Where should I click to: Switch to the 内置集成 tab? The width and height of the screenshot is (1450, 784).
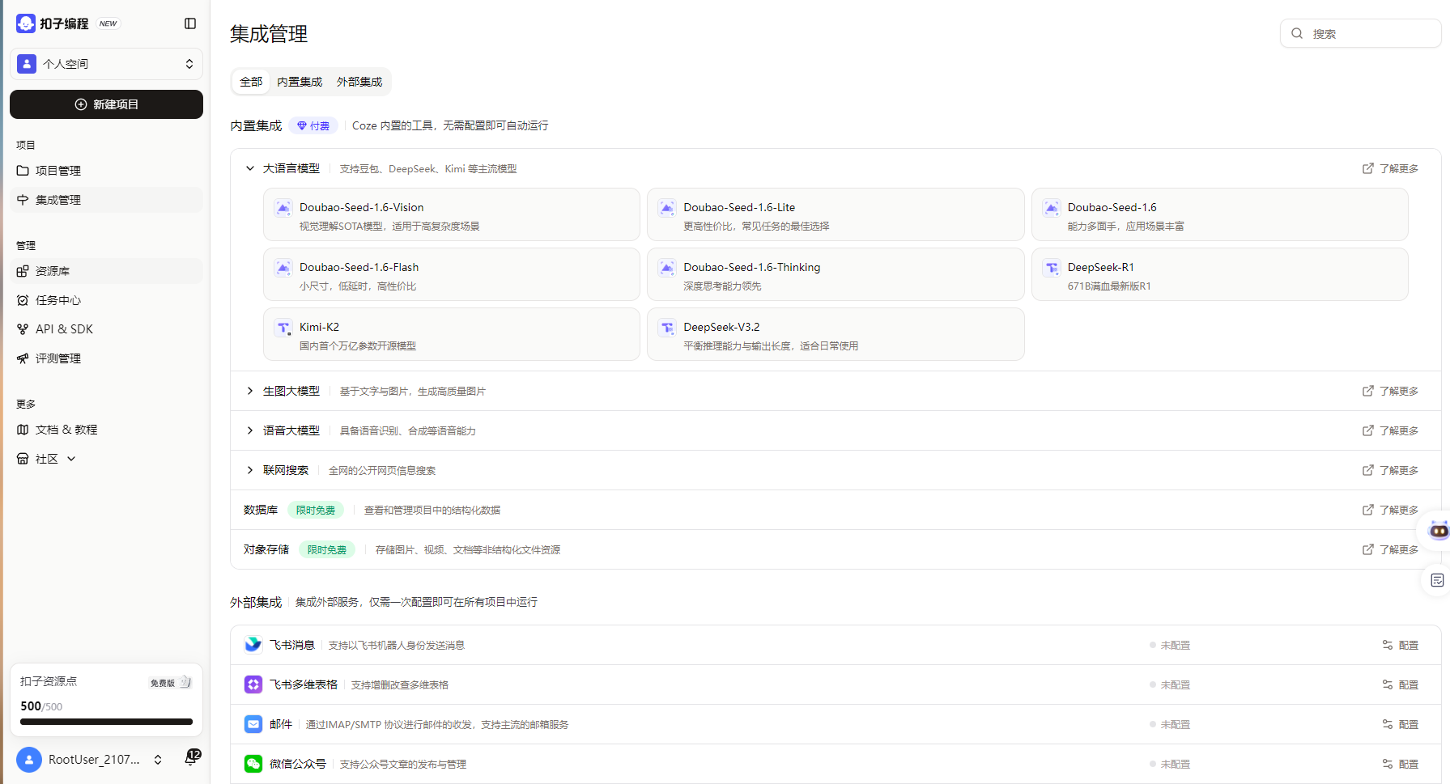point(300,82)
